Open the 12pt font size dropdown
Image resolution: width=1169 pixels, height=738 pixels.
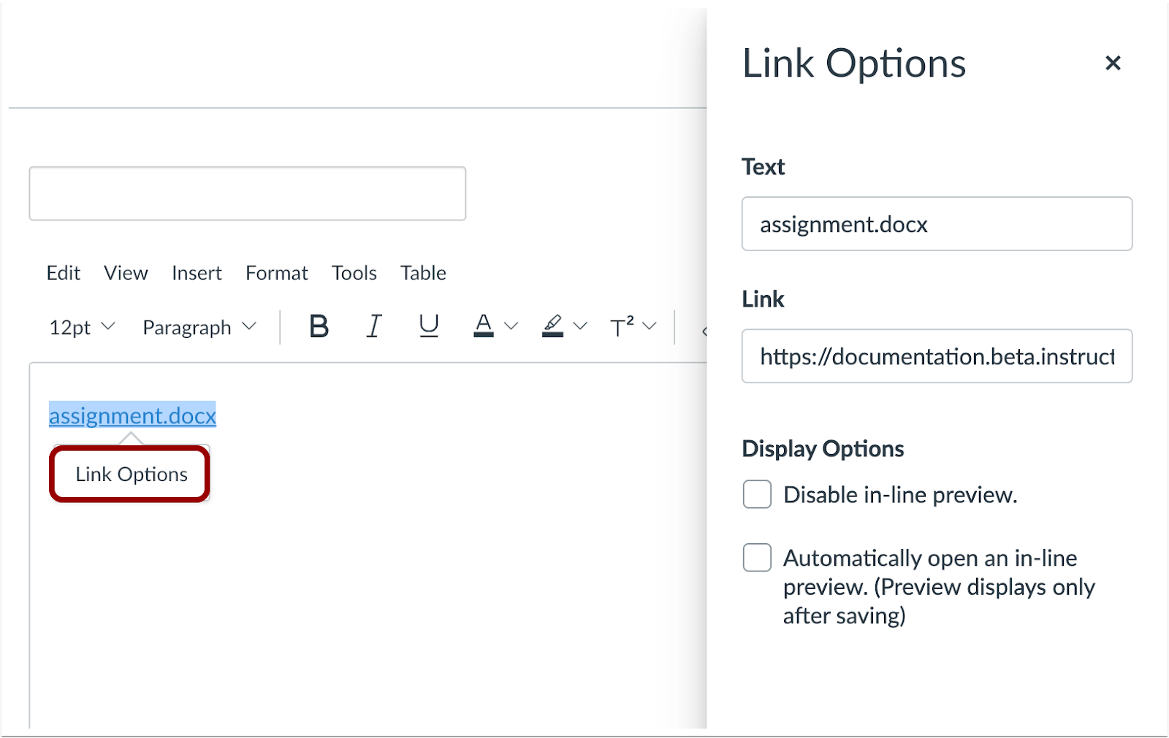coord(82,327)
